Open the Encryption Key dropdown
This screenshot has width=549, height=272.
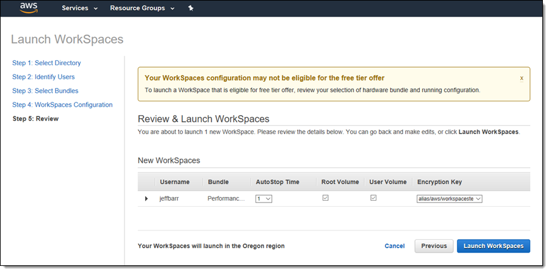click(450, 199)
